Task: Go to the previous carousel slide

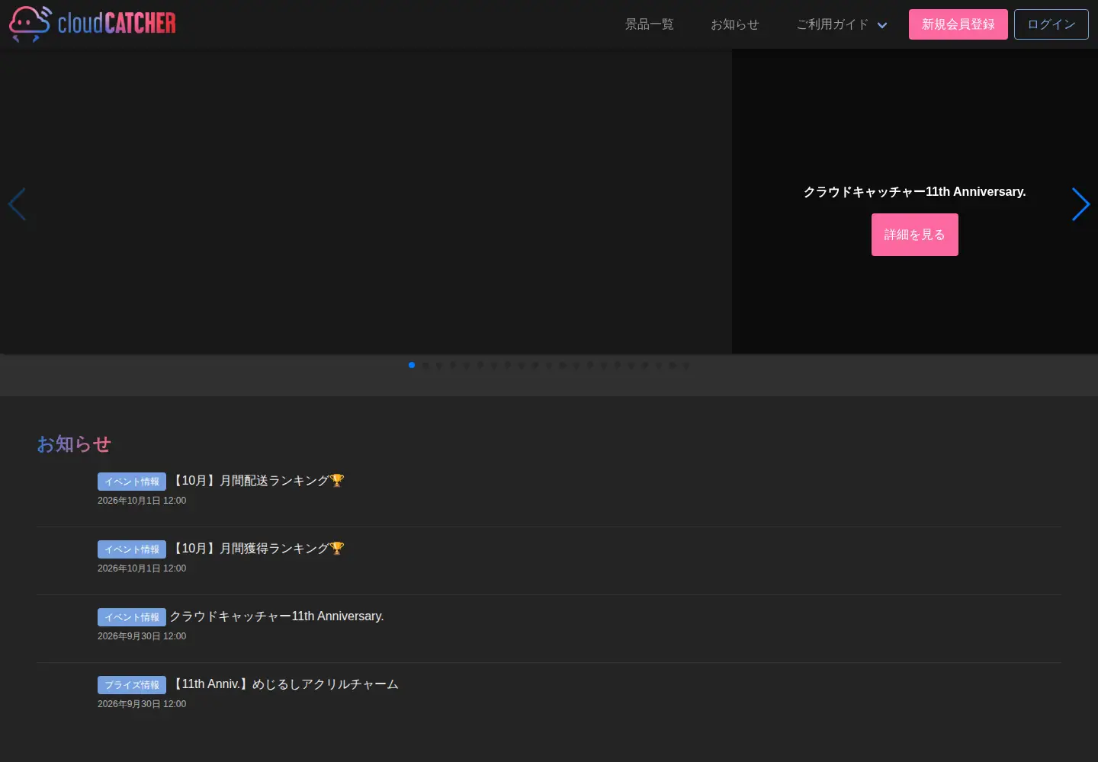Action: 17,204
